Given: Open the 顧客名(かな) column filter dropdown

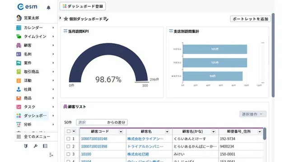Looking at the screenshot, I should pos(213,132).
